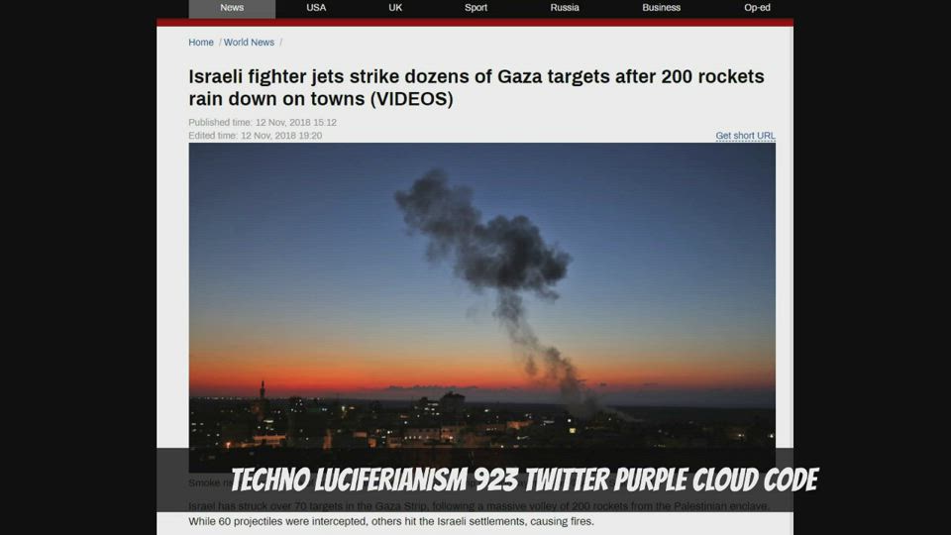The image size is (951, 535).
Task: Click the Published time 12 Nov 2018 text
Action: click(x=262, y=123)
